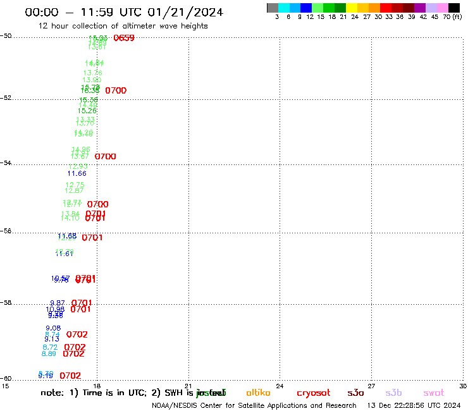The width and height of the screenshot is (468, 411).
Task: Select the 13.76 wave height value
Action: pyautogui.click(x=92, y=73)
